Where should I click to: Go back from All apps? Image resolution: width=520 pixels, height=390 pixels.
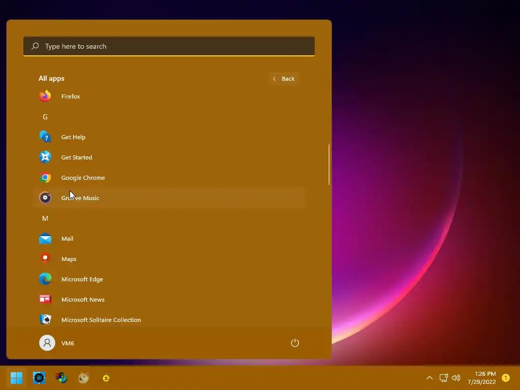283,79
